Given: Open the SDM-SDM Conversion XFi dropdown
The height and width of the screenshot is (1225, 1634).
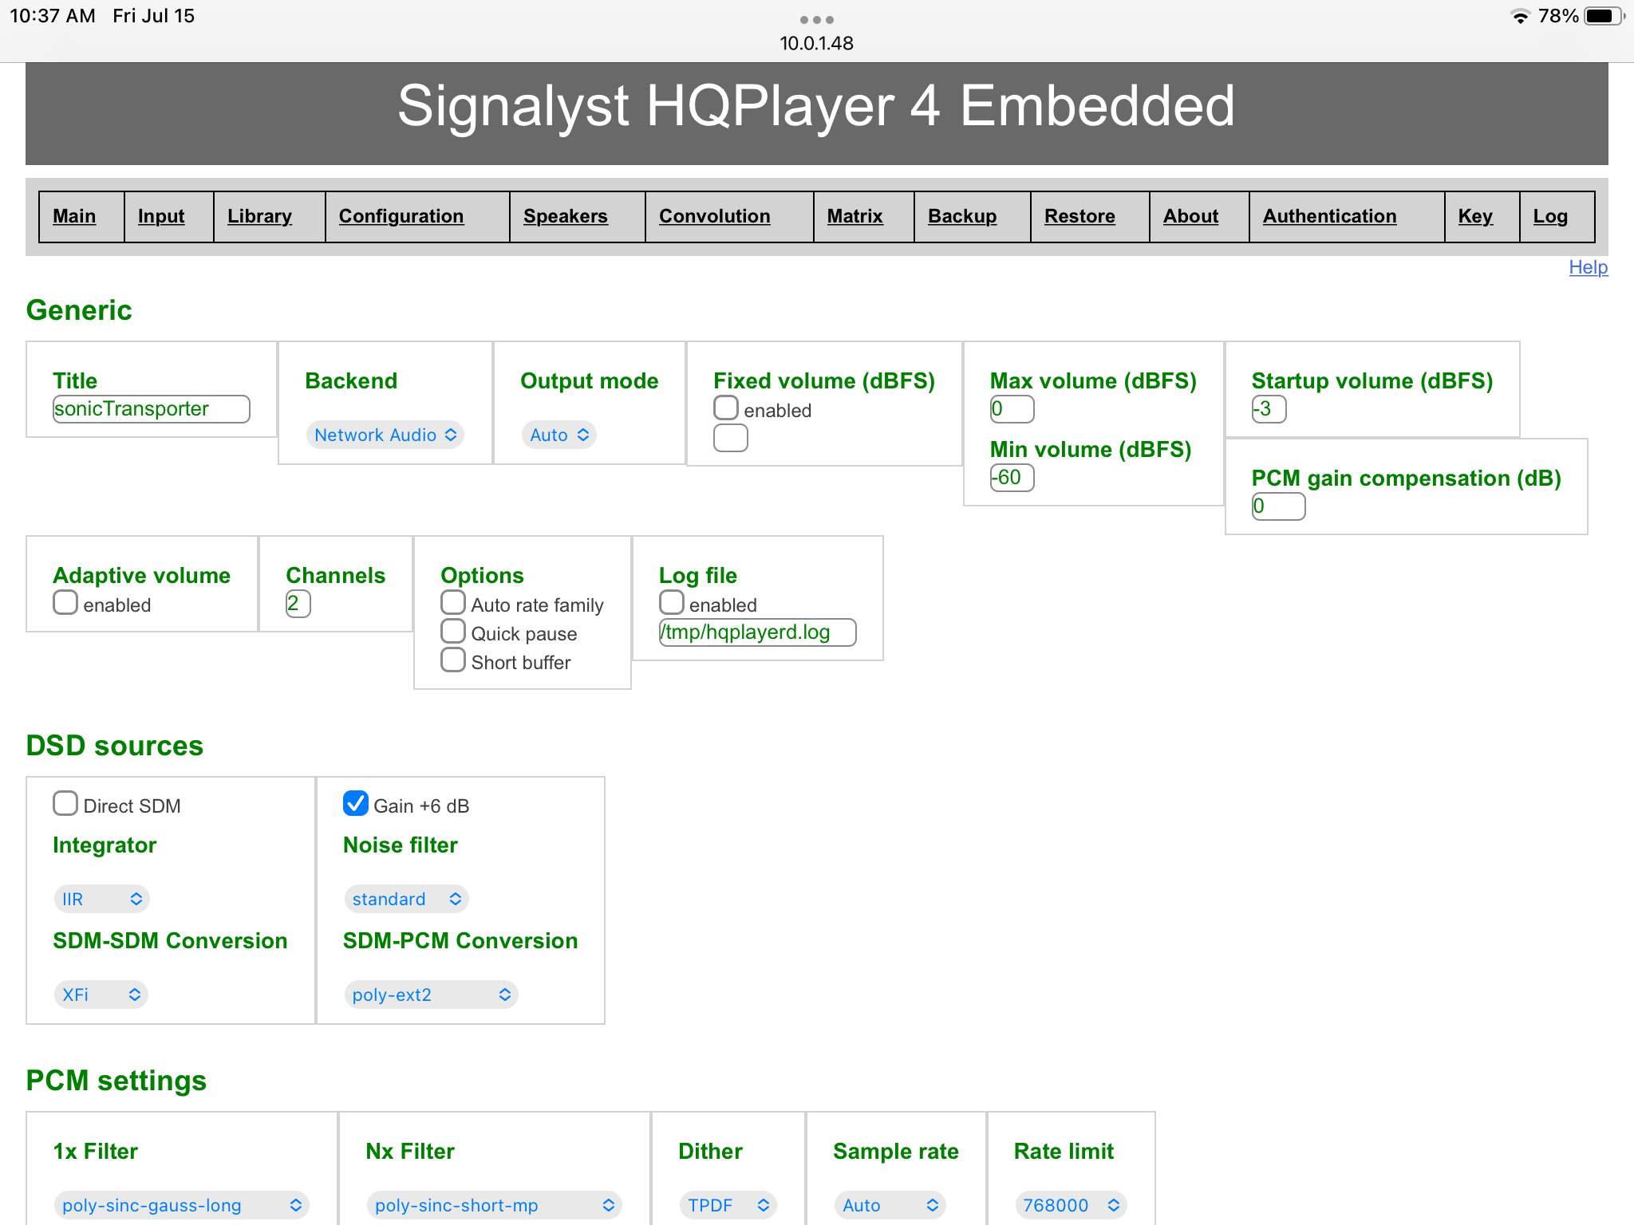Looking at the screenshot, I should click(x=101, y=995).
